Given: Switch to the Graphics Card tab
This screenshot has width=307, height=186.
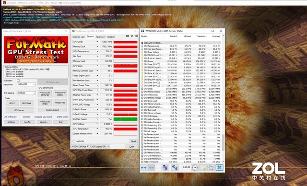Looking at the screenshot, I should pyautogui.click(x=79, y=37).
